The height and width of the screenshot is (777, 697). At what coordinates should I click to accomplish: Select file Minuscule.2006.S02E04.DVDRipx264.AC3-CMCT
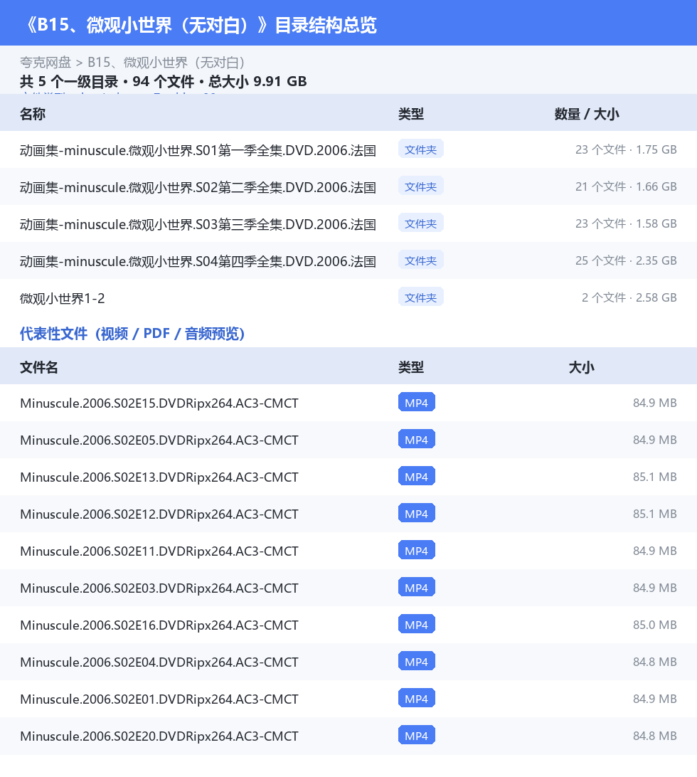pyautogui.click(x=159, y=662)
